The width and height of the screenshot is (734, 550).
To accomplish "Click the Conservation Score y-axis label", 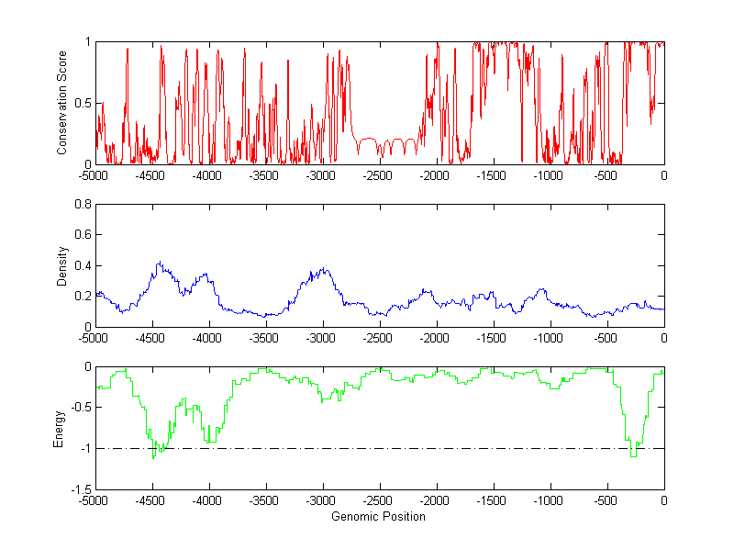I will point(62,103).
